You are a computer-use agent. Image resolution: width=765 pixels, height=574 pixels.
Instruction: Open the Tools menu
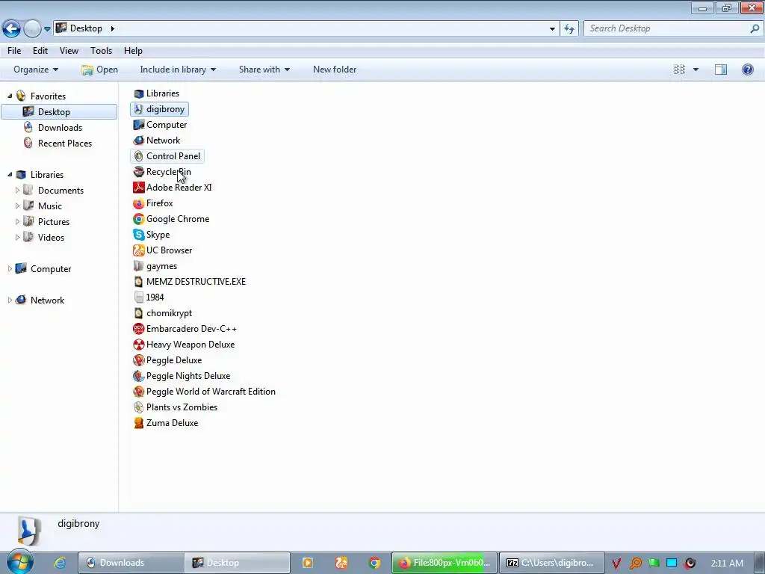(x=101, y=51)
